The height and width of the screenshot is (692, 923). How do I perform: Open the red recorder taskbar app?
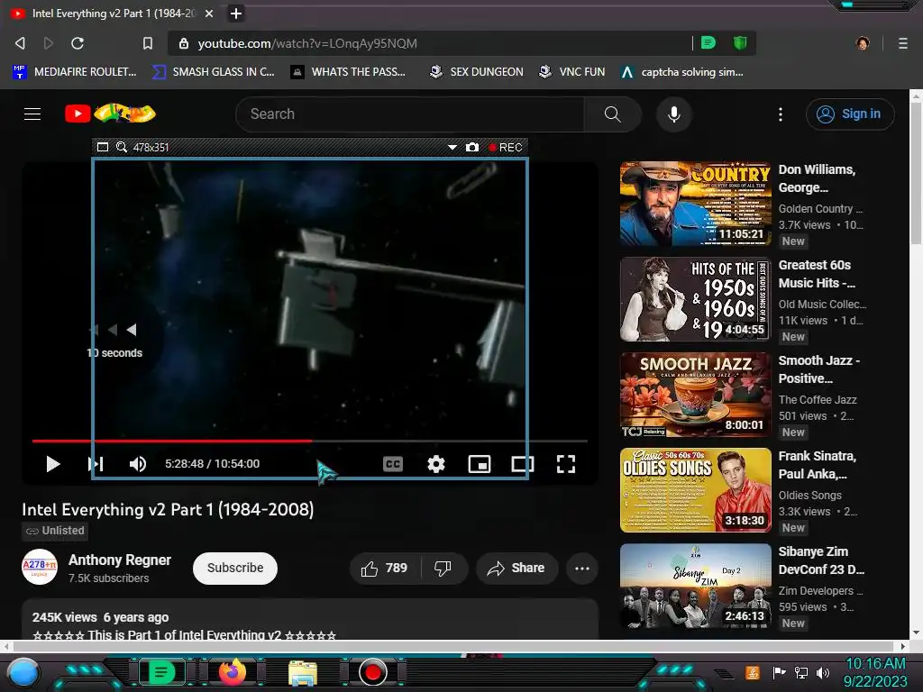pos(372,672)
